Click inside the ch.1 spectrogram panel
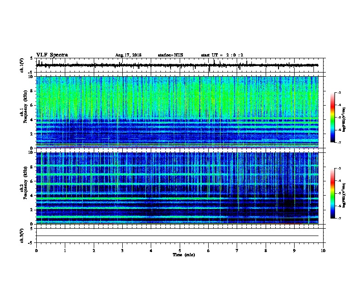The width and height of the screenshot is (364, 281). (x=177, y=112)
